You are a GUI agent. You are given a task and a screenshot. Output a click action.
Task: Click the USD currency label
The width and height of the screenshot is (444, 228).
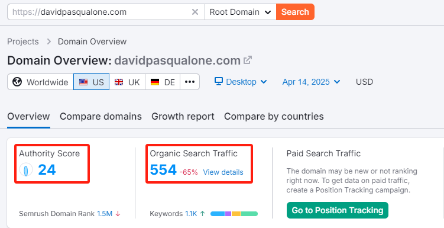point(364,82)
